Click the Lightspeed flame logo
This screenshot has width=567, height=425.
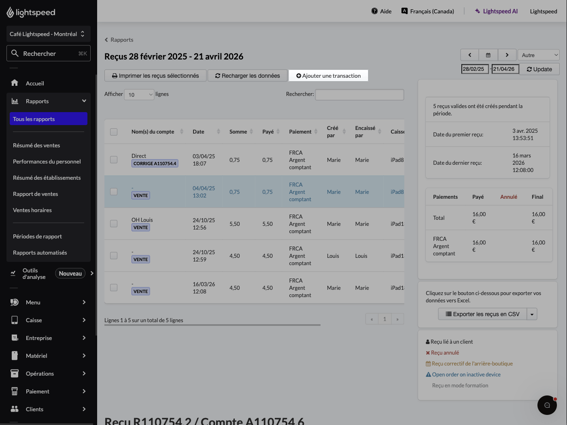tap(10, 13)
